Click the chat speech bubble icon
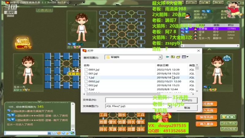Viewport: 245px width, 138px height. coord(54,133)
